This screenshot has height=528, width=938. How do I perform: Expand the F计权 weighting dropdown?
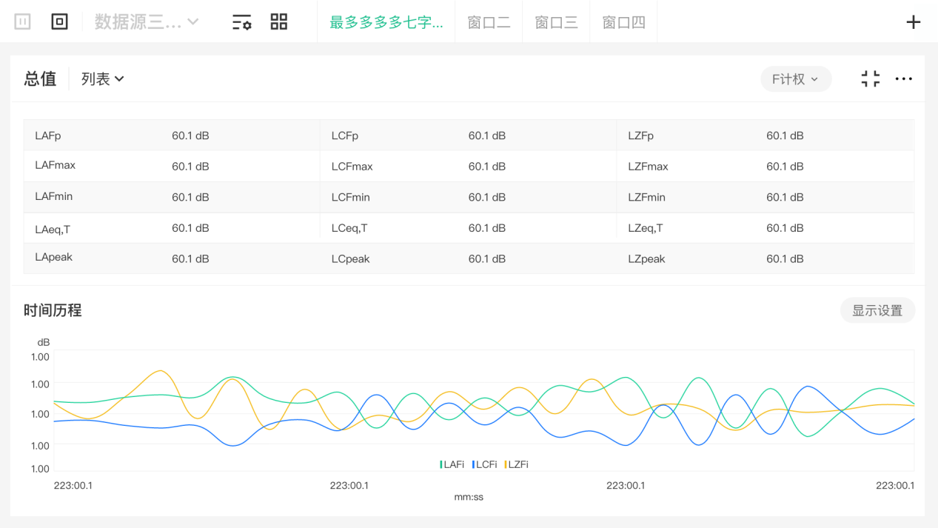click(795, 79)
